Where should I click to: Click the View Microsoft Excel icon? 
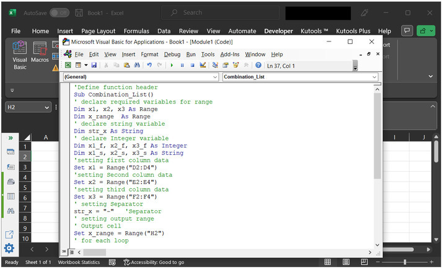pyautogui.click(x=67, y=65)
